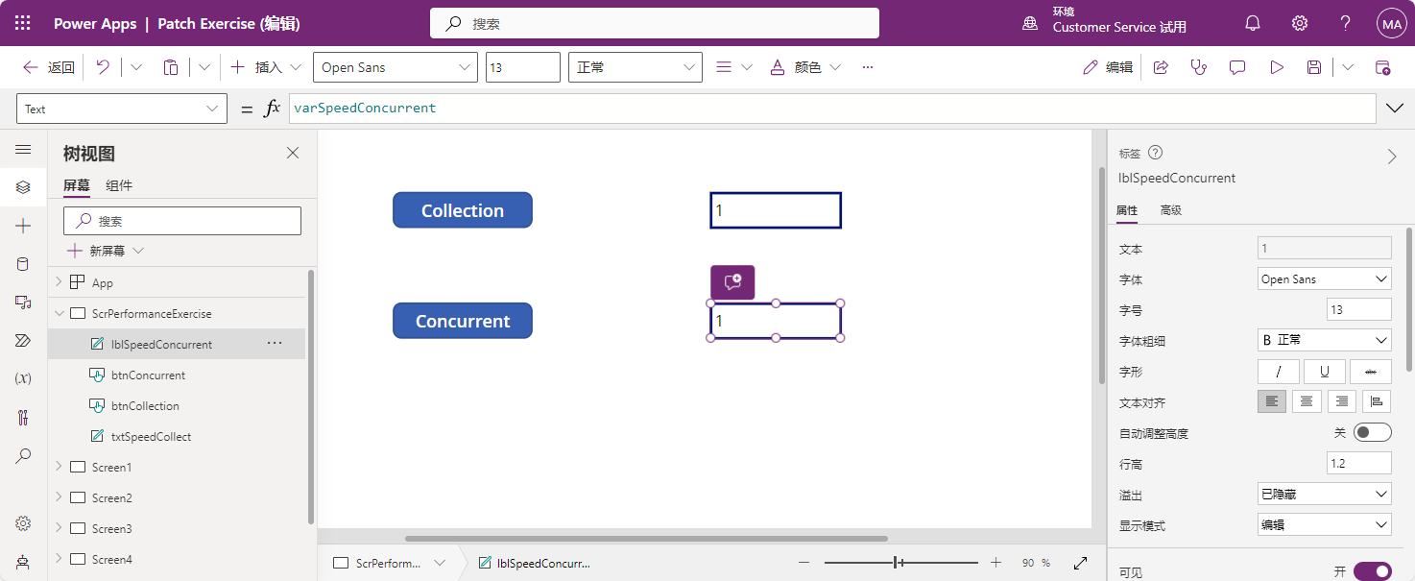Click the publish icon
The height and width of the screenshot is (581, 1415).
[1383, 67]
